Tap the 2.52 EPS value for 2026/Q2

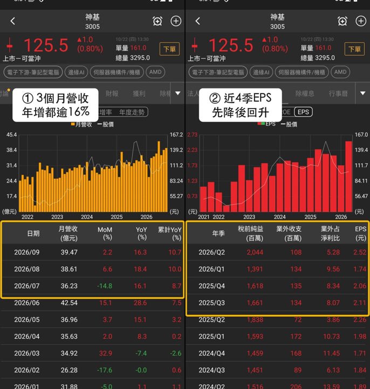click(x=360, y=252)
